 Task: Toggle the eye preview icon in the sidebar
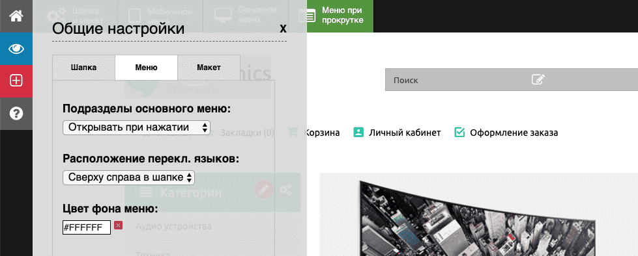coord(16,49)
